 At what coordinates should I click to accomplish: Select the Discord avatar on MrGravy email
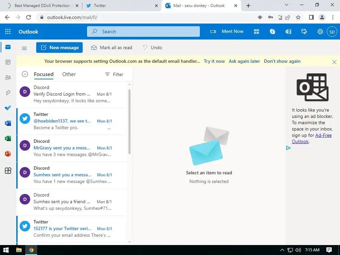[x=25, y=145]
